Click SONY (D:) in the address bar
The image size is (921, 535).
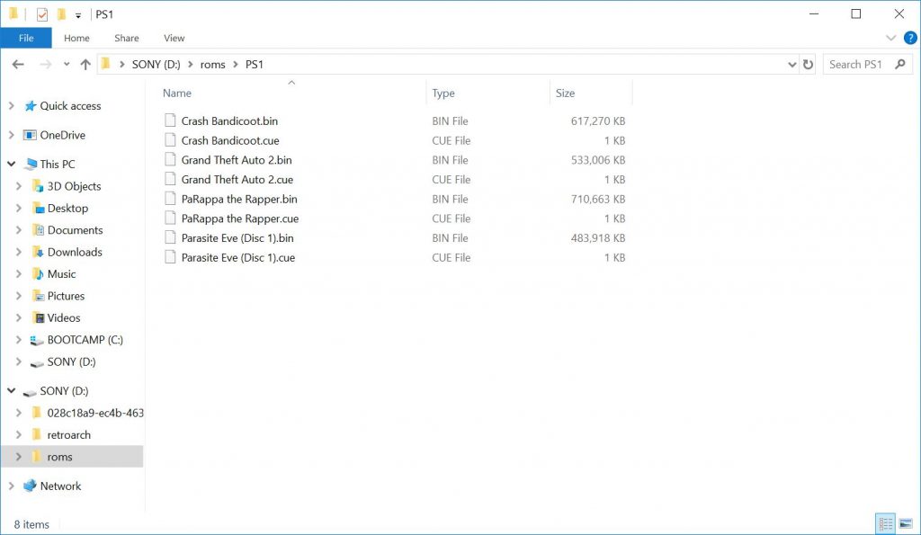click(156, 65)
